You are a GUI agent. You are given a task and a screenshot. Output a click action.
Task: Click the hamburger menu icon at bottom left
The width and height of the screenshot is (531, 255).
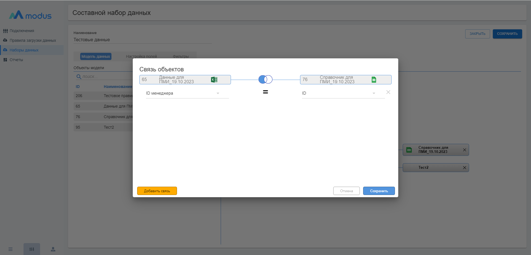coord(11,249)
